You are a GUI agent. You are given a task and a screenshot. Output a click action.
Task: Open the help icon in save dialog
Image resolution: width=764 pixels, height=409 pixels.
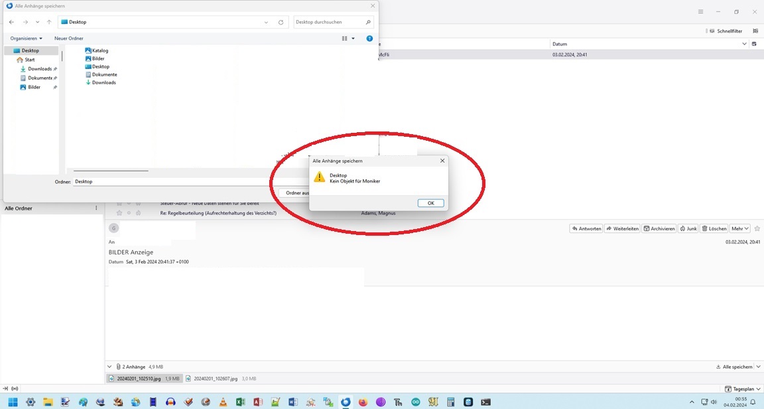click(369, 38)
